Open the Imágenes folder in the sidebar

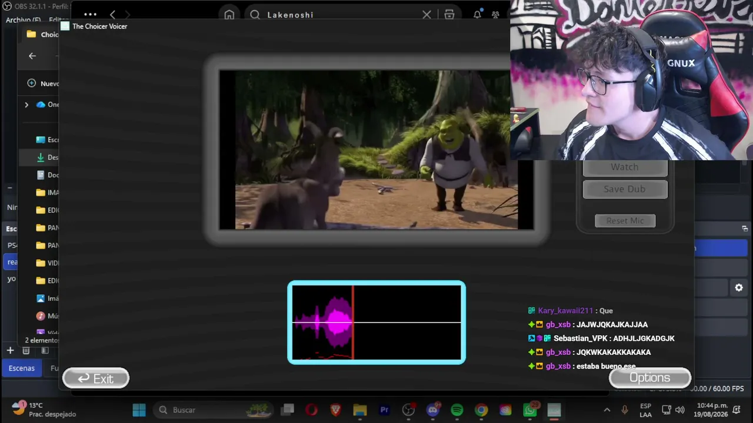coord(48,298)
